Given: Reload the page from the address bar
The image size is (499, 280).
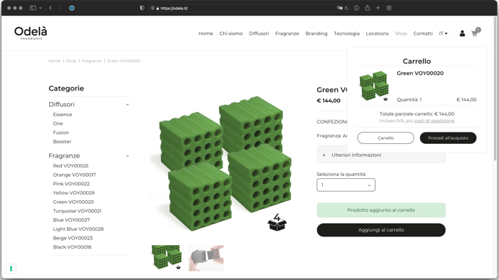Looking at the screenshot, I should pos(346,9).
